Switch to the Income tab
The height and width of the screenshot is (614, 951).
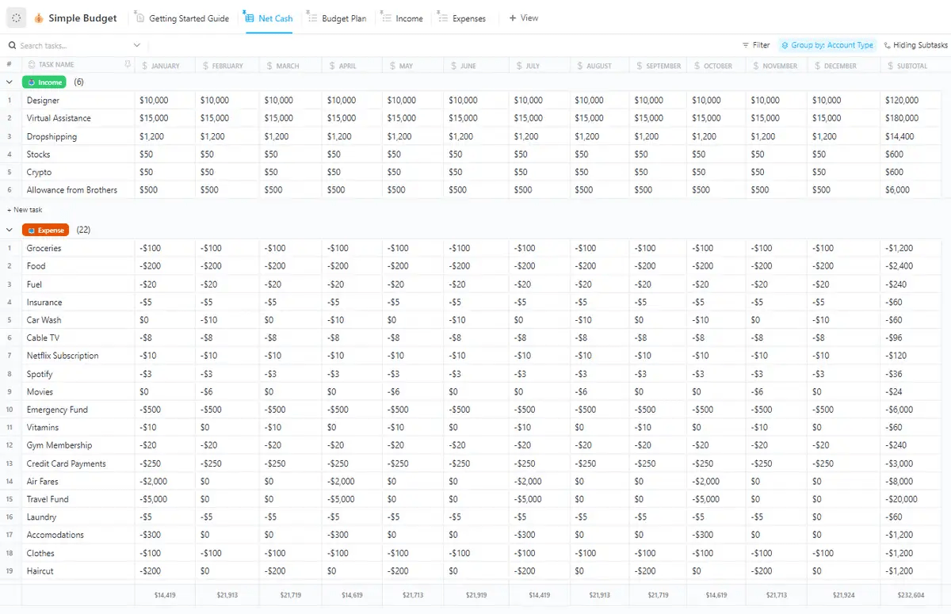[x=409, y=18]
